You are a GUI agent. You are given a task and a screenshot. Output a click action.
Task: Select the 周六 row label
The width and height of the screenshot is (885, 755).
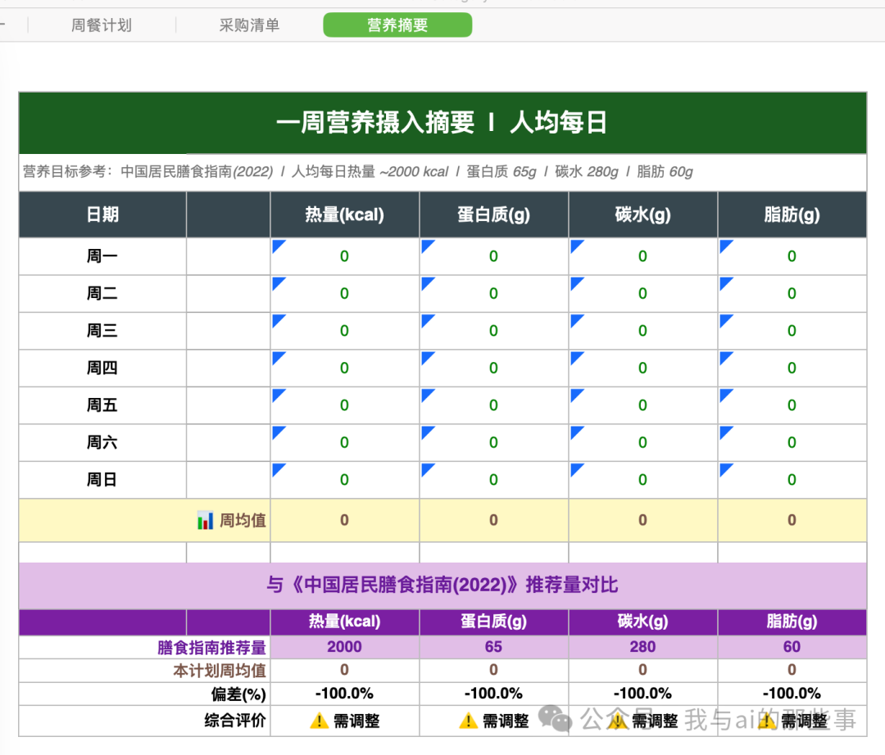[102, 442]
